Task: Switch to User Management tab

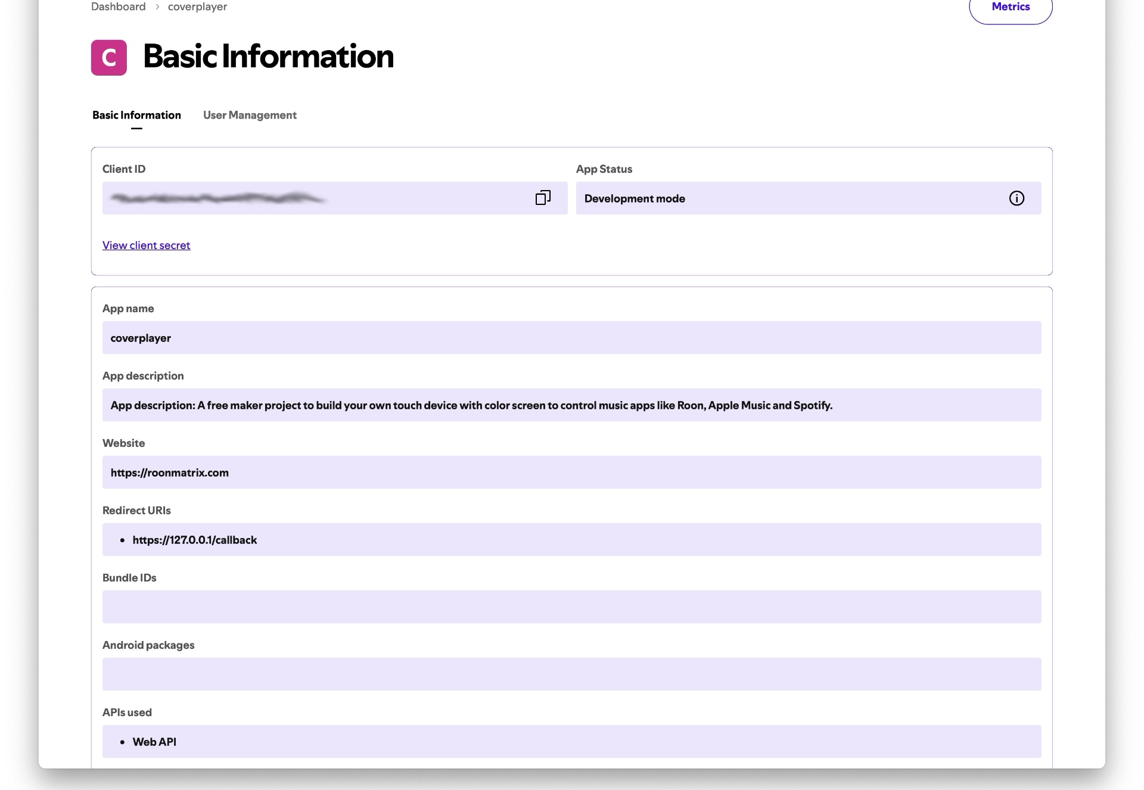Action: click(x=250, y=115)
